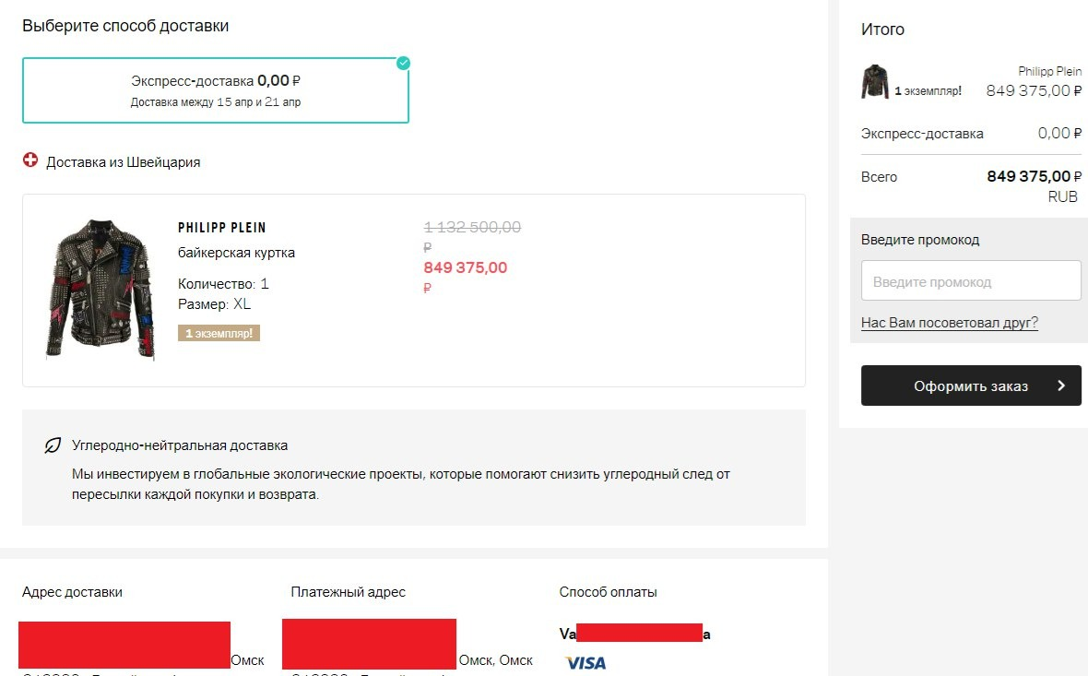
Task: Click the discounted price 849 375,00
Action: 465,268
